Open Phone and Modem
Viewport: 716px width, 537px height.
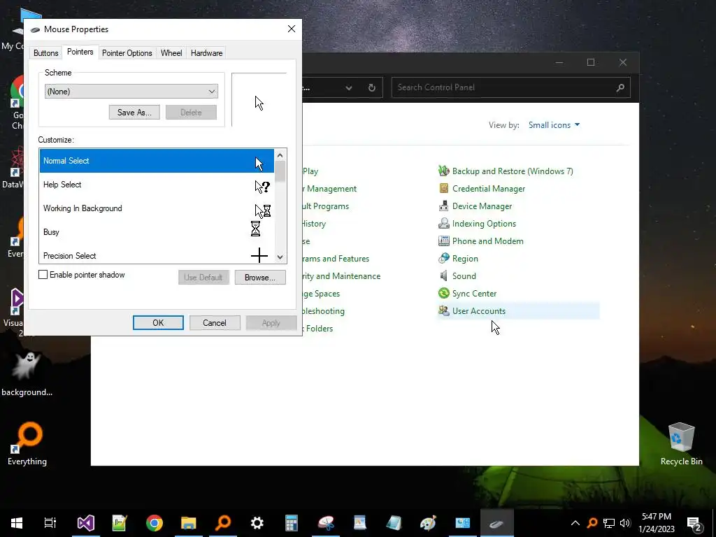pyautogui.click(x=487, y=241)
